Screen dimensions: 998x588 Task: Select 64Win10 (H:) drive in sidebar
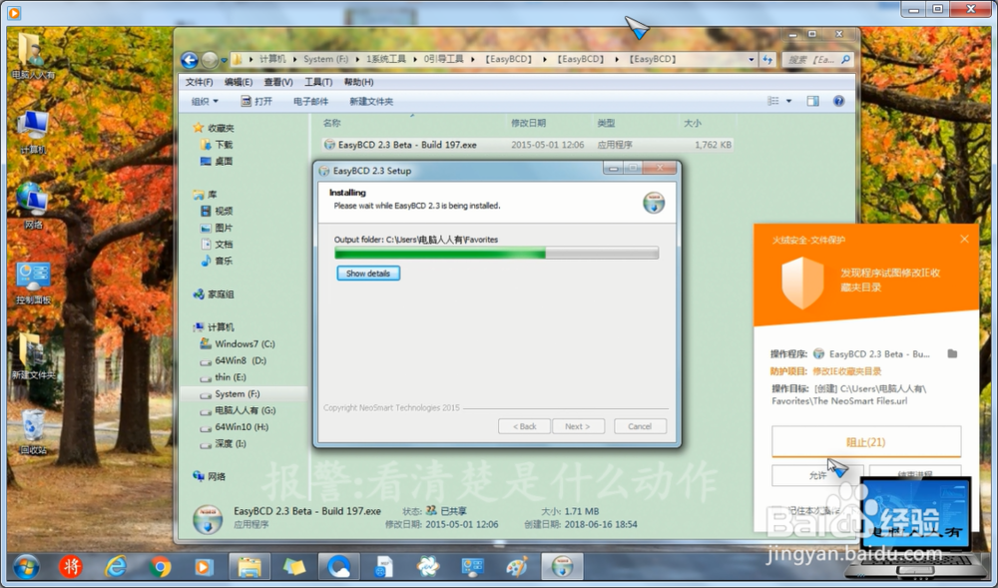click(x=235, y=427)
